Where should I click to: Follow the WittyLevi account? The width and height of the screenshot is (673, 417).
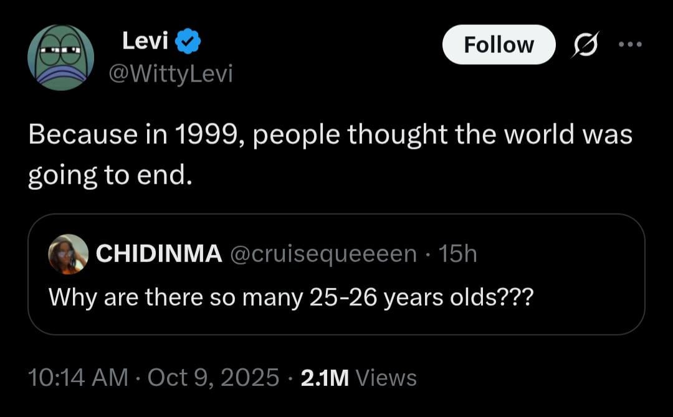click(x=499, y=45)
